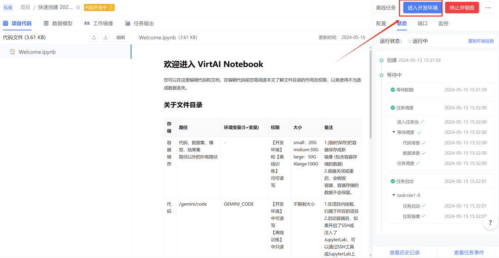Click the 私有 privacy tag

tap(8, 8)
